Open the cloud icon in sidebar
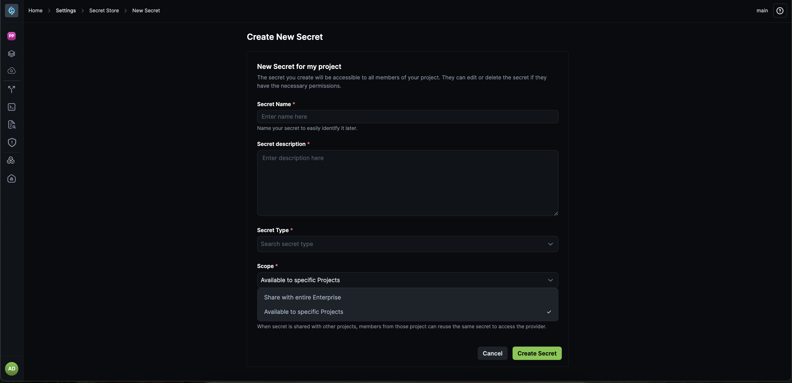This screenshot has width=792, height=383. click(x=12, y=71)
